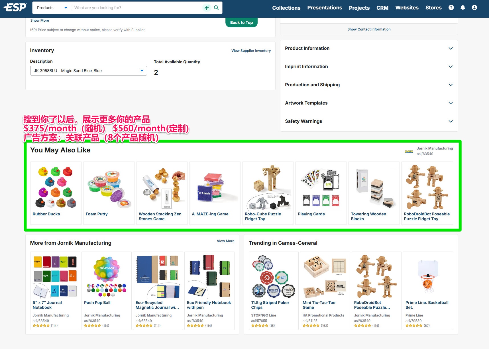Expand the Product Information section
The image size is (489, 349).
tap(369, 48)
